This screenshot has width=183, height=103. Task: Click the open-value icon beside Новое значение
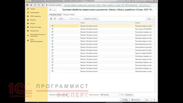(122, 95)
